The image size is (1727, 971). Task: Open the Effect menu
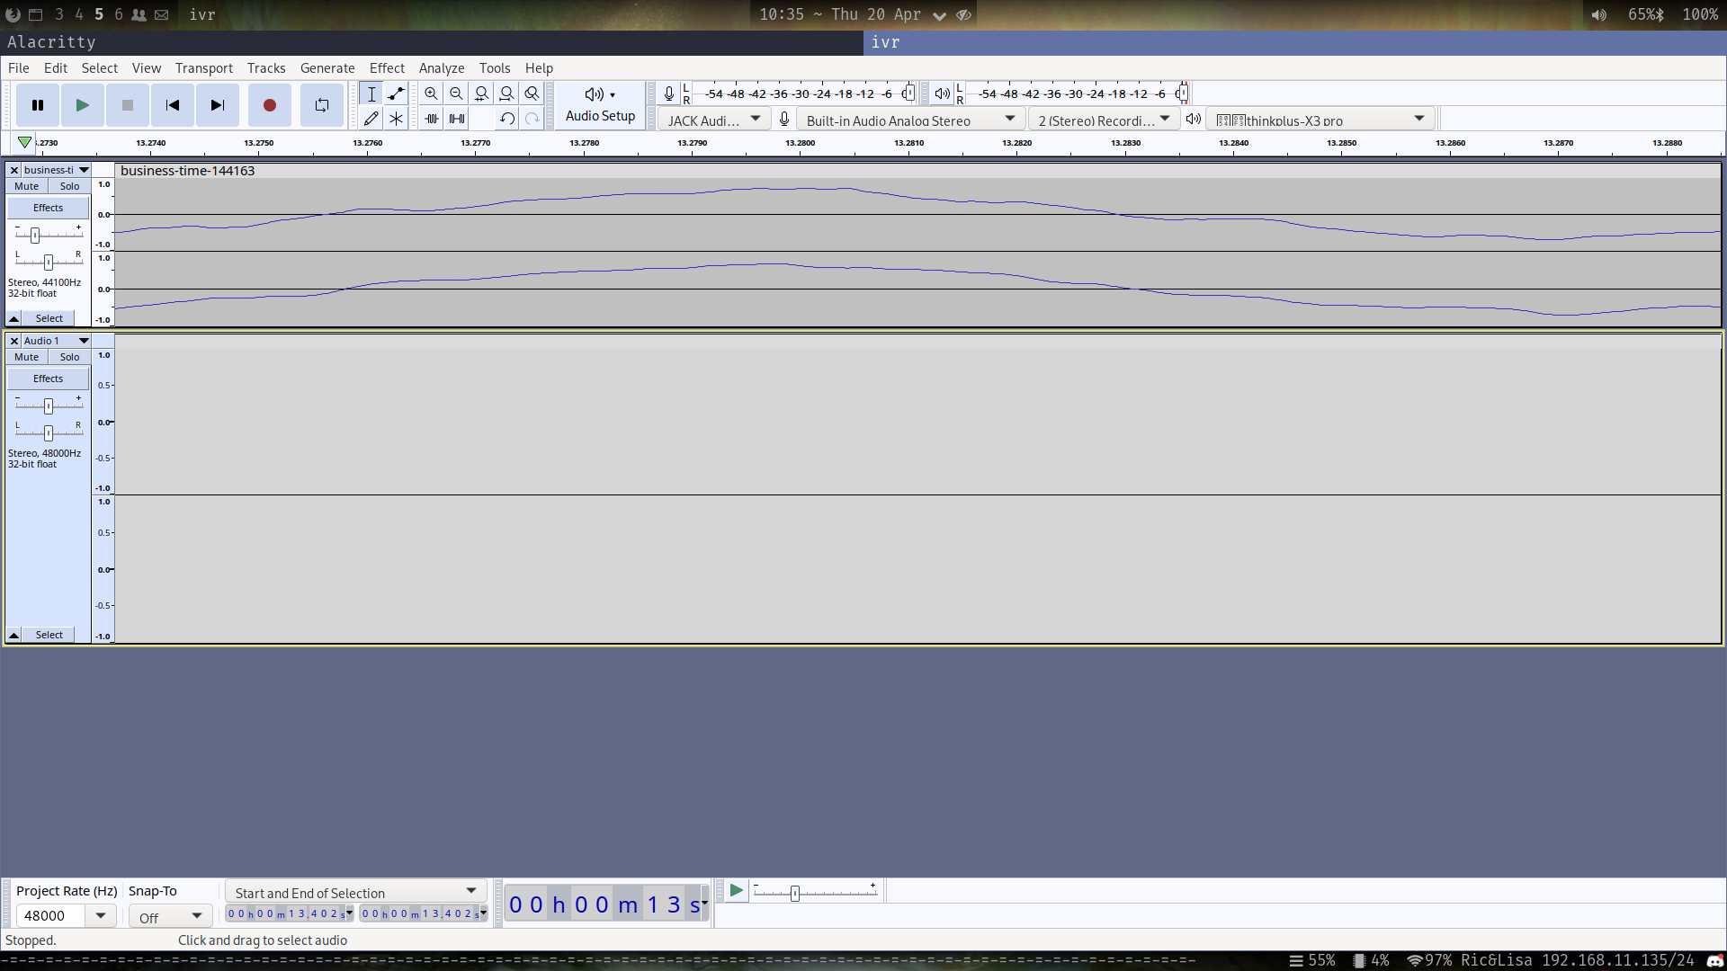click(x=387, y=67)
